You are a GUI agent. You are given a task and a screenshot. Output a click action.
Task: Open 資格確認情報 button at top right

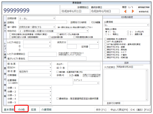tap(144, 7)
